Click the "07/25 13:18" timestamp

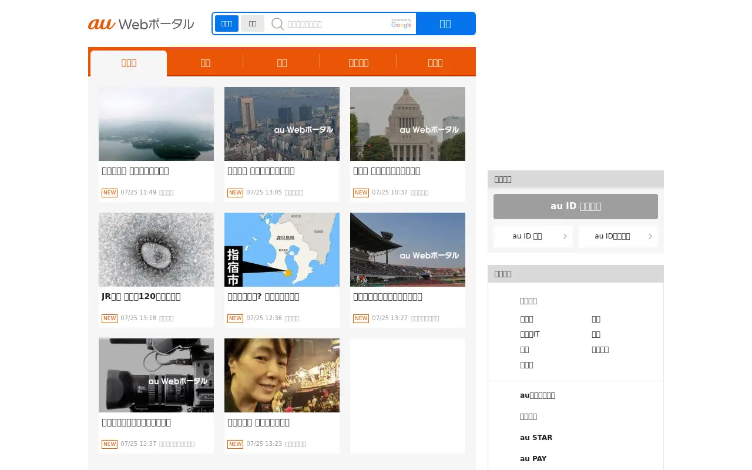coord(138,318)
